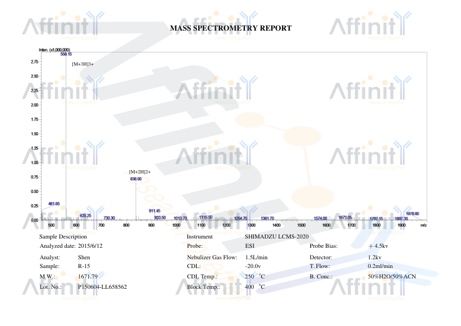
Task: Select the 1.50 intensity axis tick
Action: (34, 133)
